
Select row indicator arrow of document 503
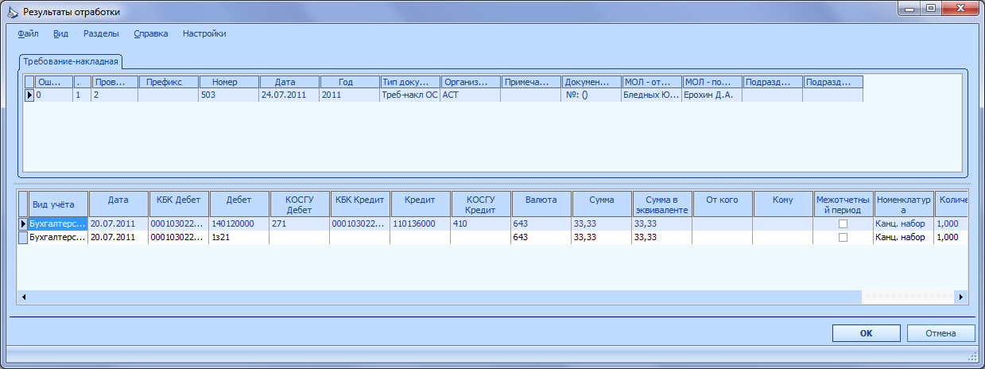coord(30,95)
